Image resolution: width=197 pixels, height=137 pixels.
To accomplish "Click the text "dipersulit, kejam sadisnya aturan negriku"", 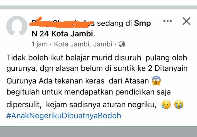I will click(81, 105).
